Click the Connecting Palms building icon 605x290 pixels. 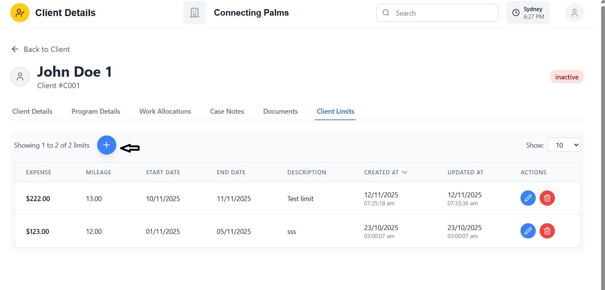pyautogui.click(x=195, y=13)
